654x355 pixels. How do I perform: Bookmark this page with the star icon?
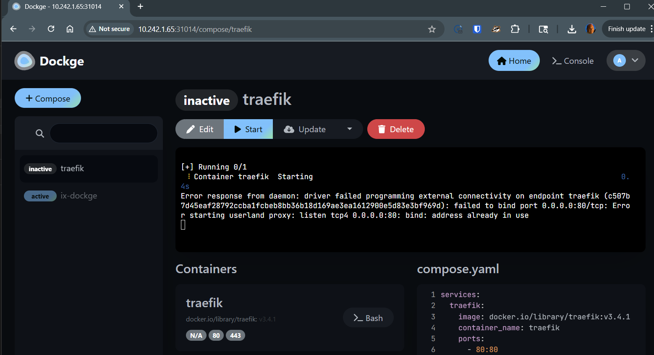(432, 29)
